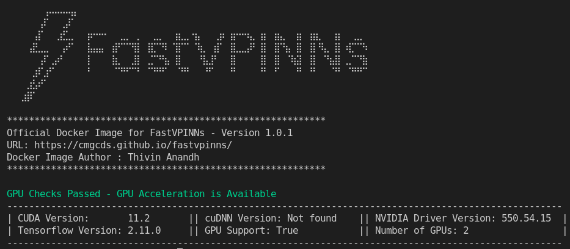570x249 pixels.
Task: Click the FastVPINNs ASCII banner title
Action: pyautogui.click(x=227, y=52)
